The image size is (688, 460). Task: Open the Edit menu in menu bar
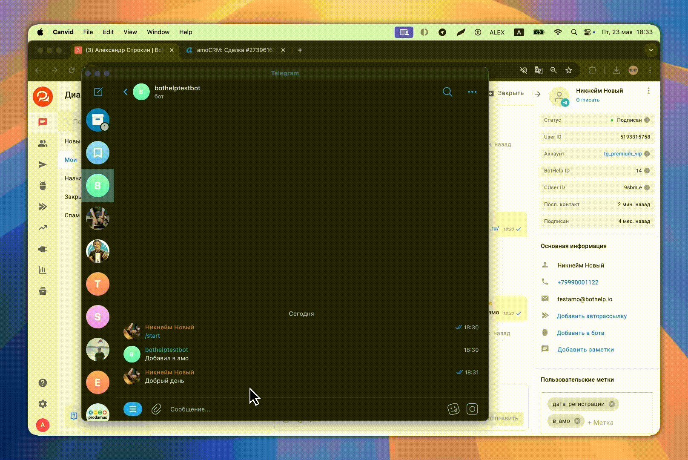point(108,32)
